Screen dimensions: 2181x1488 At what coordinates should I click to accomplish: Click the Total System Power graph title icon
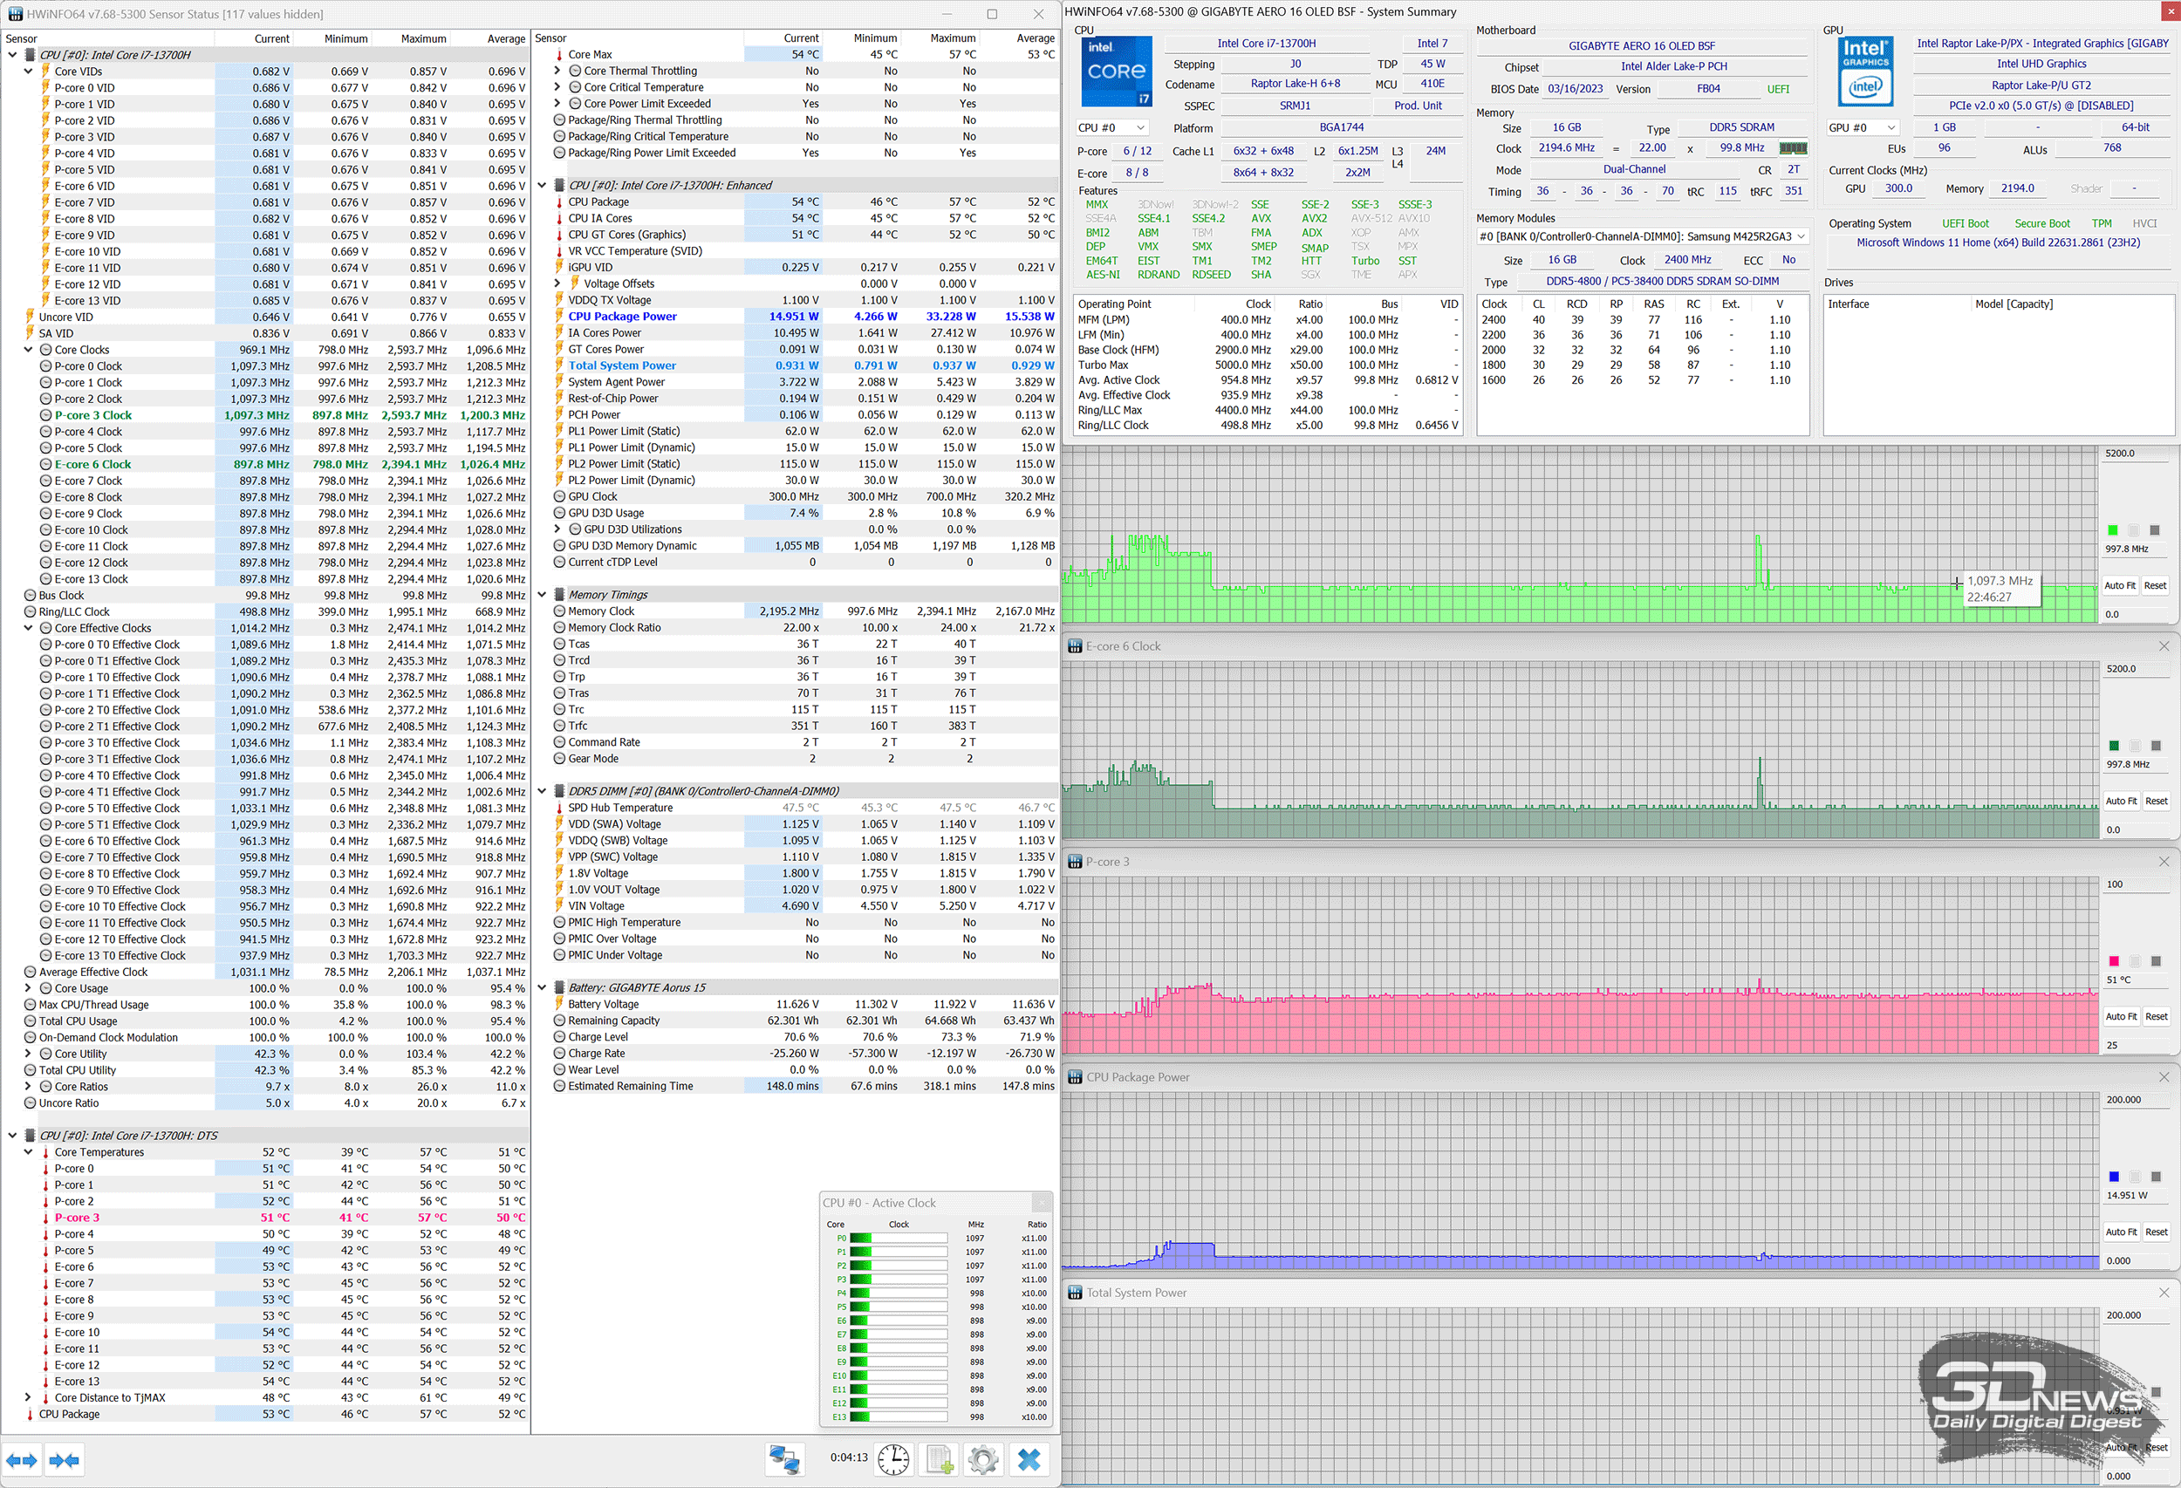click(x=1076, y=1293)
